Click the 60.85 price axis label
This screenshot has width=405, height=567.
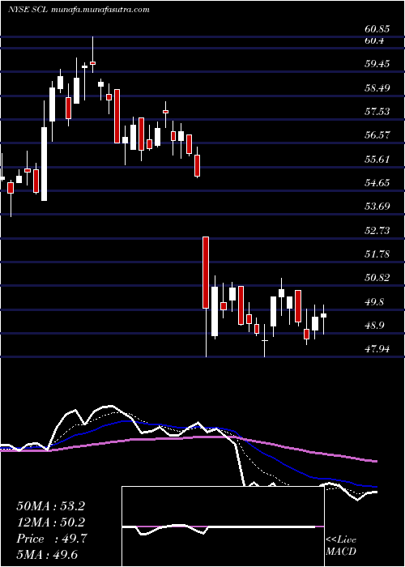coord(377,30)
